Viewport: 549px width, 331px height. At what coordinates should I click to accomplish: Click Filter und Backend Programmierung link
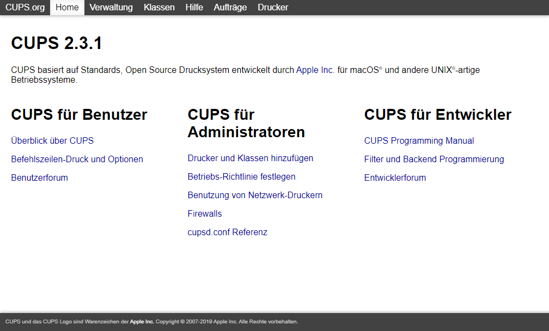pos(434,160)
